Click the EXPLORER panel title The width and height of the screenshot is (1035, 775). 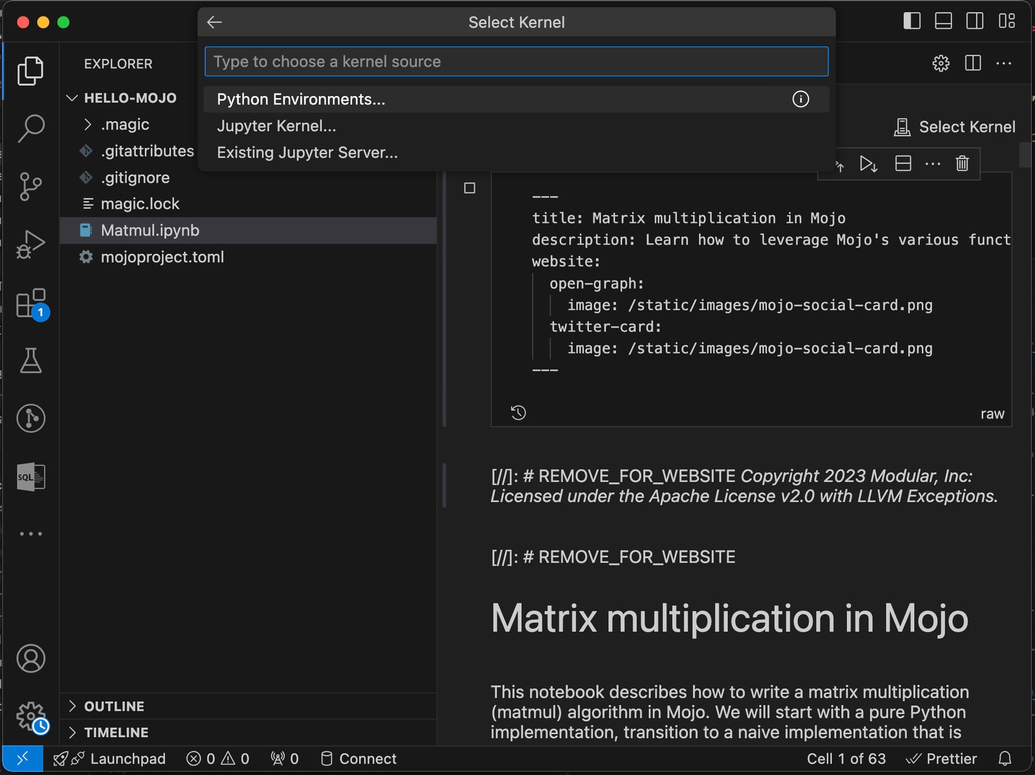click(x=118, y=64)
